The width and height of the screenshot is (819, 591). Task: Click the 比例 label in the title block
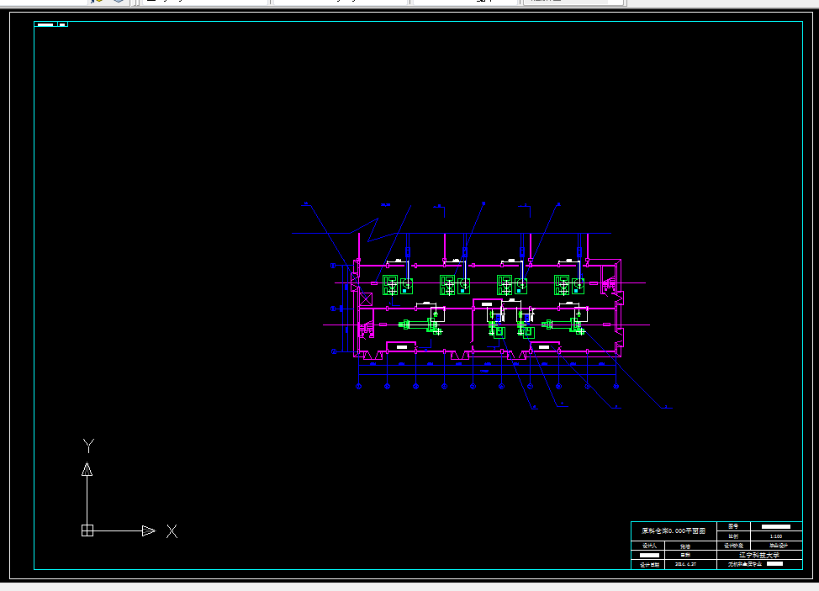[733, 536]
